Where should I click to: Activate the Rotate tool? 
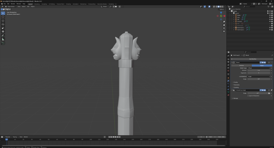point(3,24)
